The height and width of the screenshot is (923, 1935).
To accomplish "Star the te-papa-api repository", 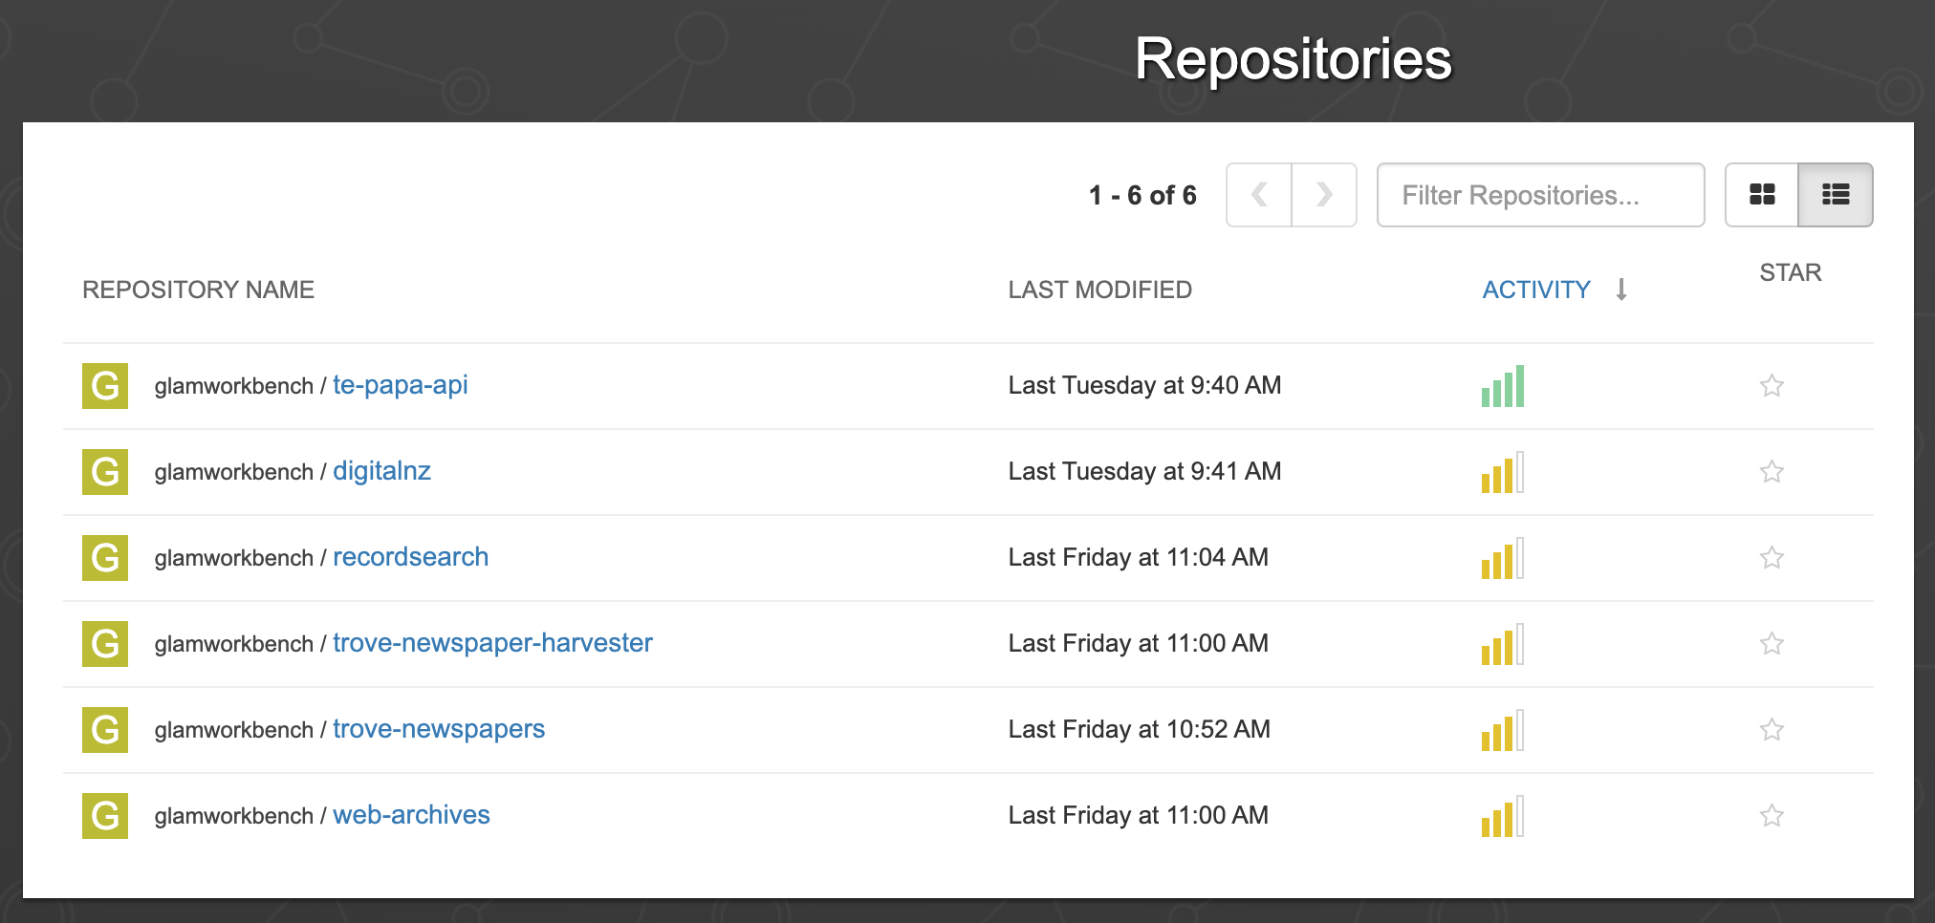I will (1772, 385).
